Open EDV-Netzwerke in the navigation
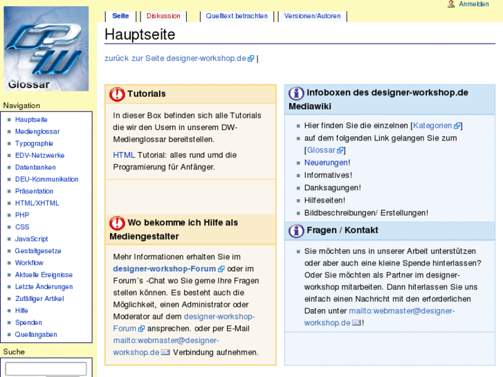 pos(39,155)
